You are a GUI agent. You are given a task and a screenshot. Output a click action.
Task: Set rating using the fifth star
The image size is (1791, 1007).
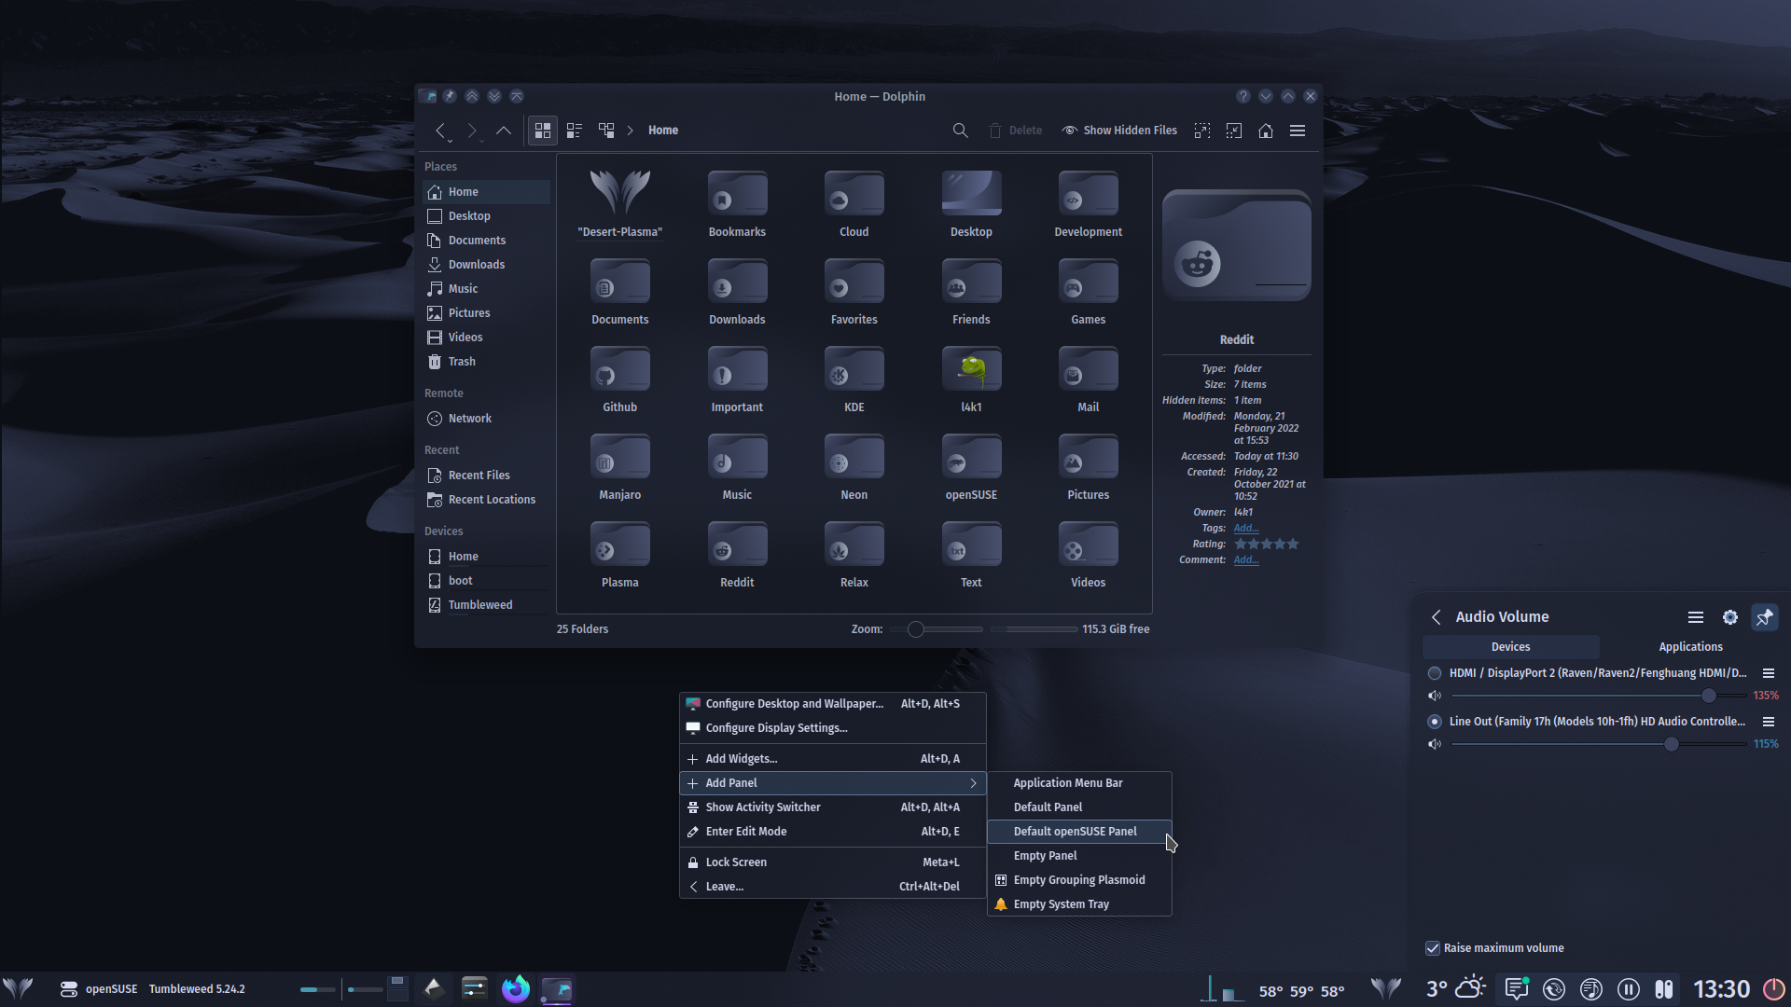1293,545
